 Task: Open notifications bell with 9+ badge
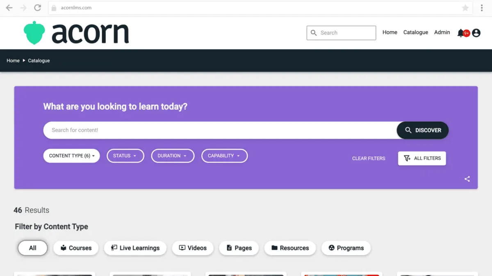pyautogui.click(x=463, y=33)
